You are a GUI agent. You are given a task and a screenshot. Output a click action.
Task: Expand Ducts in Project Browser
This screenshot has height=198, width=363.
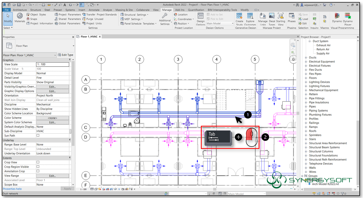(x=306, y=57)
